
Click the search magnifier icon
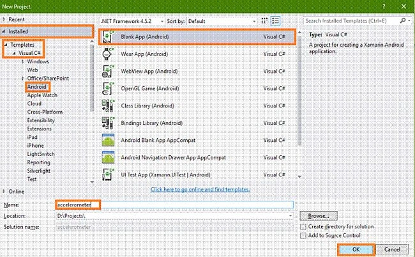click(x=403, y=20)
